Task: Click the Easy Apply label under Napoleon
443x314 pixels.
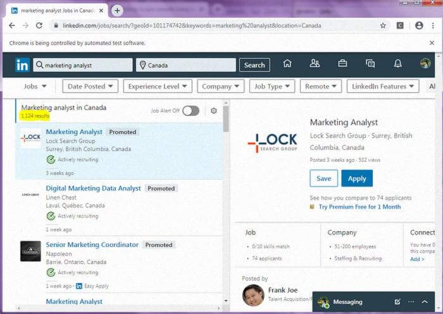Action: 96,286
